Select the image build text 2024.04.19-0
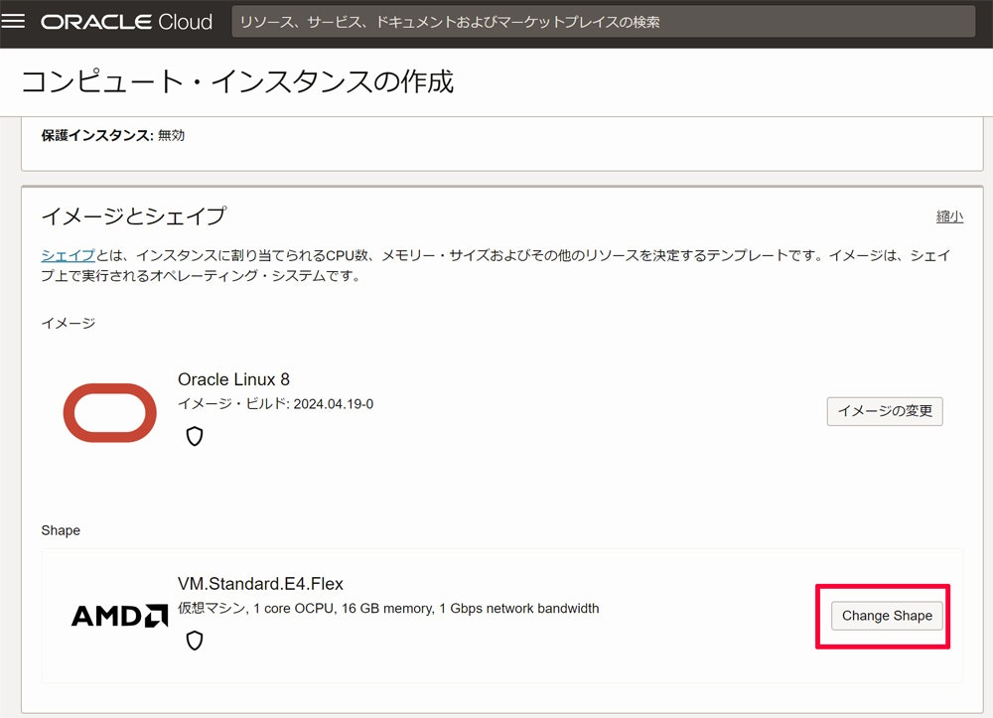Viewport: 993px width, 718px height. (333, 404)
